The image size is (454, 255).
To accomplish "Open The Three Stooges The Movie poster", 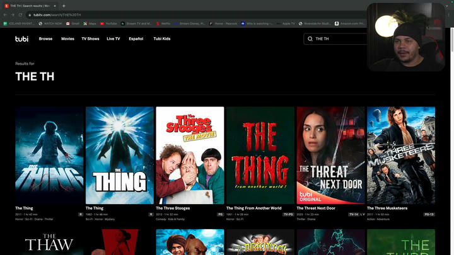I will (x=190, y=156).
